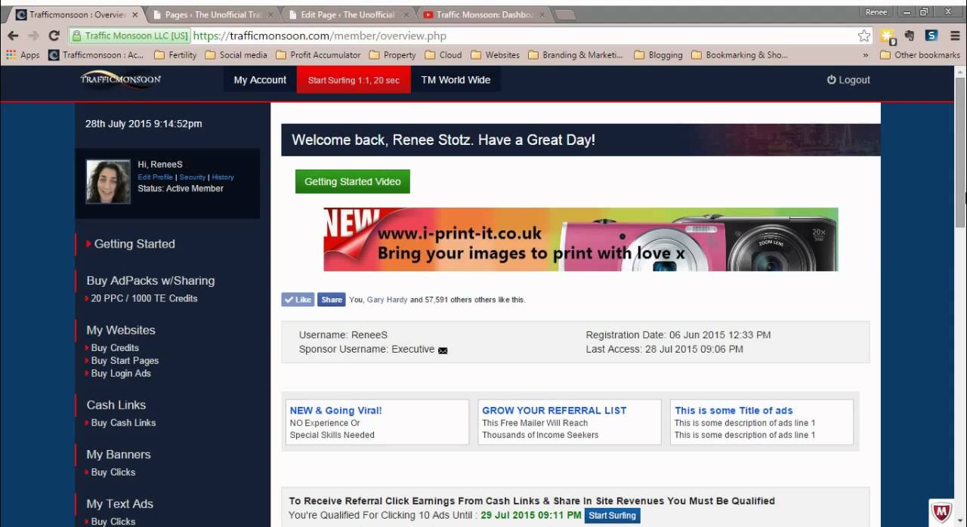The height and width of the screenshot is (527, 967).
Task: Click the Facebook Share button
Action: pyautogui.click(x=331, y=299)
